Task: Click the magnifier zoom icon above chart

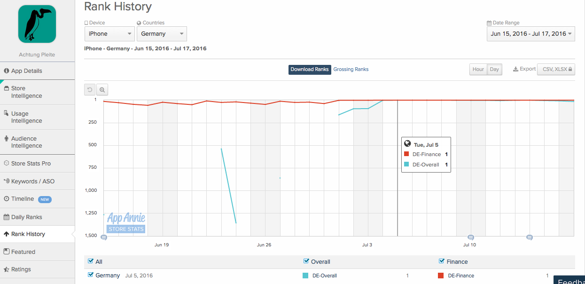Action: [x=102, y=90]
